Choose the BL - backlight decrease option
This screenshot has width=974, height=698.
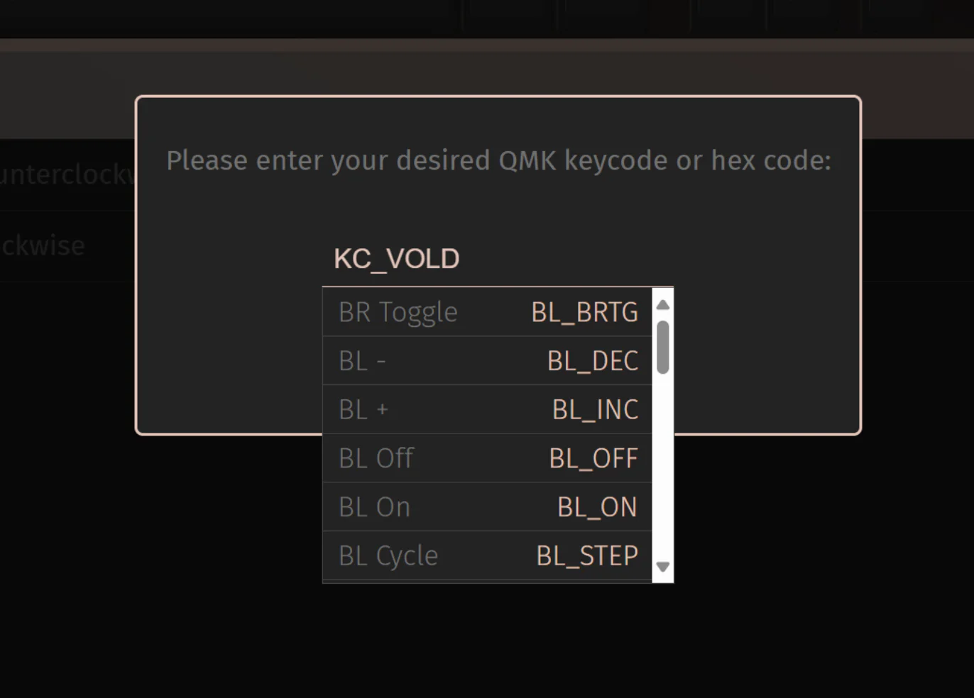[487, 361]
